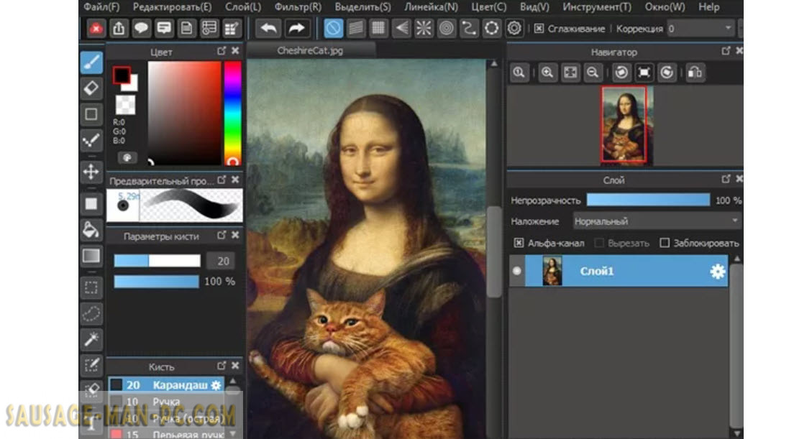The width and height of the screenshot is (812, 439).
Task: Undock the Слой panel
Action: point(726,179)
